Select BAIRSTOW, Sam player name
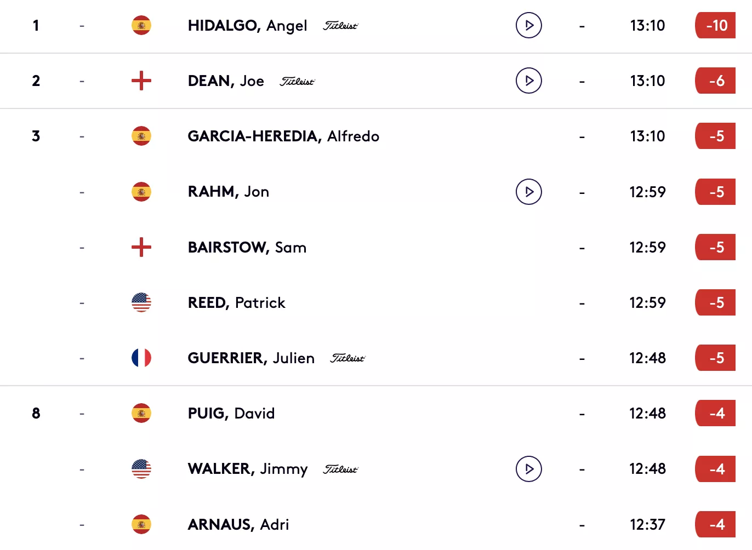This screenshot has width=752, height=550. (247, 248)
